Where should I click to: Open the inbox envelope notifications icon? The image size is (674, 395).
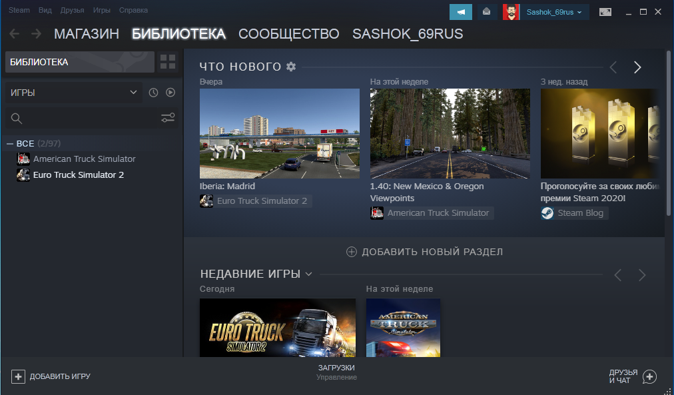click(487, 12)
